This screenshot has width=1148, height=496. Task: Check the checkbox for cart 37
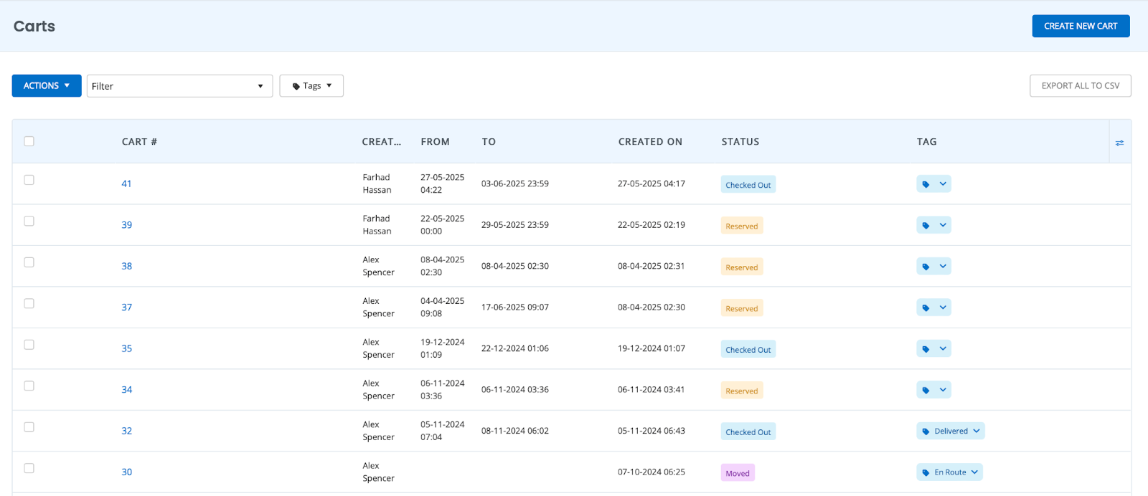[29, 303]
